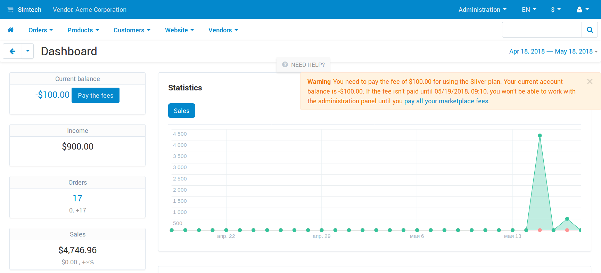Select the Sales statistics tab
The width and height of the screenshot is (601, 273).
[x=182, y=111]
